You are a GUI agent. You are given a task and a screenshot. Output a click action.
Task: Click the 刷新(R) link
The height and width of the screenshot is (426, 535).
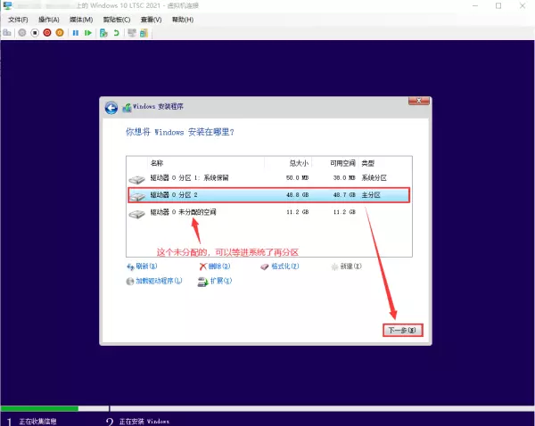pyautogui.click(x=146, y=266)
